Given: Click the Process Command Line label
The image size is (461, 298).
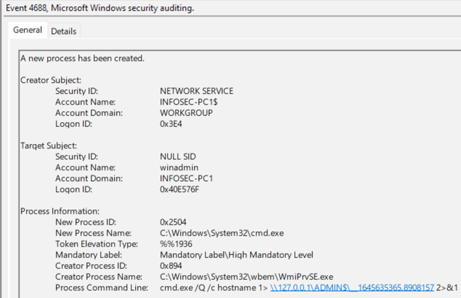Looking at the screenshot, I should [x=102, y=288].
